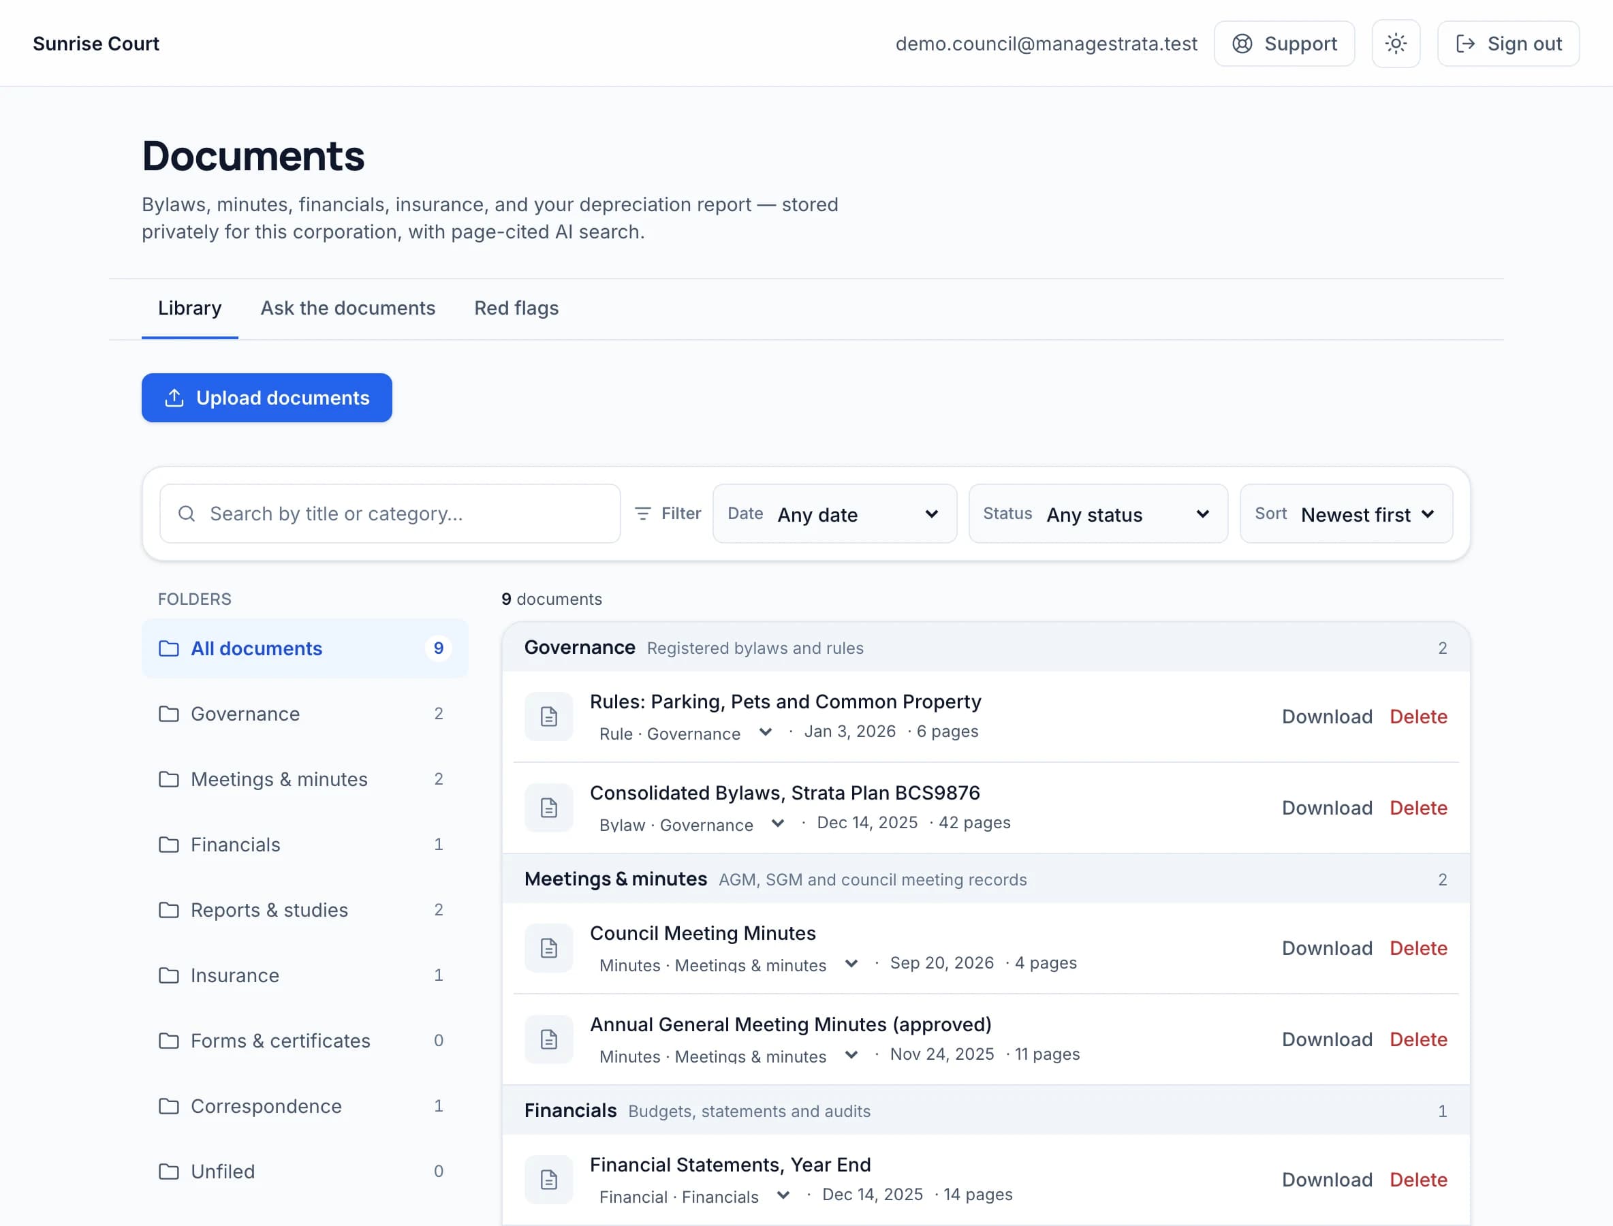Click the Support lifebuoy icon
Viewport: 1613px width, 1226px height.
click(1242, 44)
